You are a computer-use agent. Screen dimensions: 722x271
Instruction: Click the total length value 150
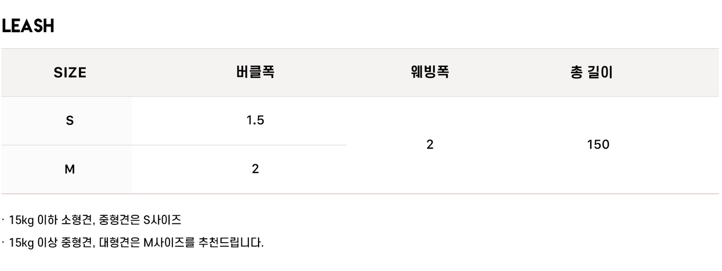click(x=598, y=145)
